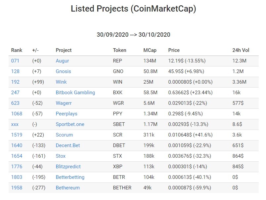Open the Decent.Bet project link
The height and width of the screenshot is (200, 266).
pyautogui.click(x=68, y=145)
